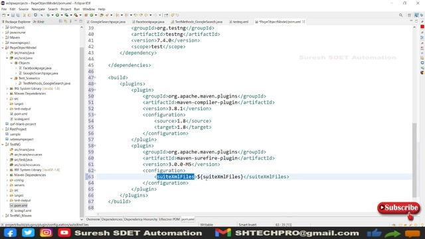Click the Save toolbar icon
Screen dimensions: 425x239
(x=13, y=15)
